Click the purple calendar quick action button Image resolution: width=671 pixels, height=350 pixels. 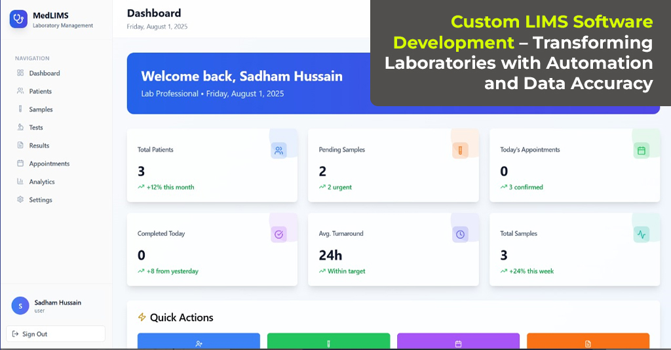coord(458,341)
